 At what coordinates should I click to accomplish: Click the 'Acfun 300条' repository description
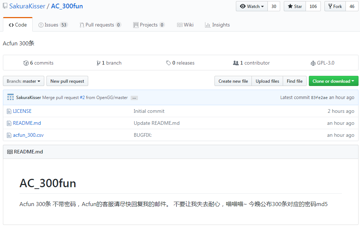[x=19, y=44]
